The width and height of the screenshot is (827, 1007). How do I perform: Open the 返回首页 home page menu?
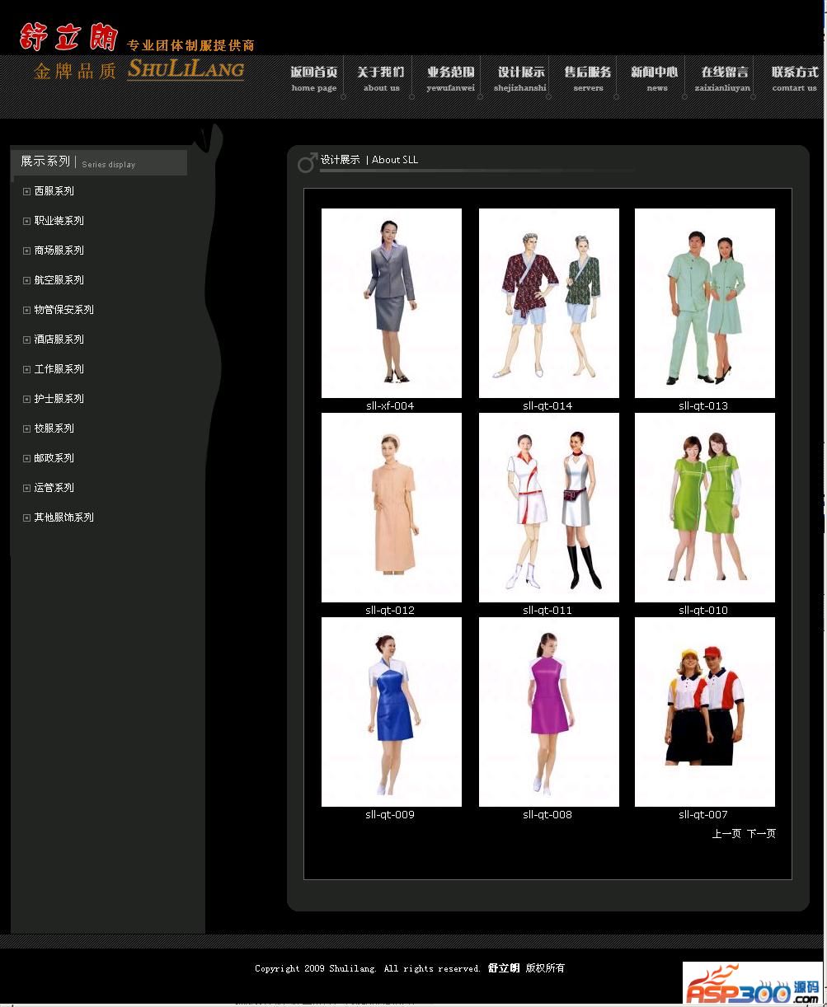click(x=314, y=78)
